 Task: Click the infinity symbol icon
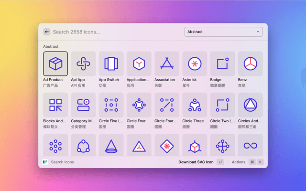click(x=250, y=145)
